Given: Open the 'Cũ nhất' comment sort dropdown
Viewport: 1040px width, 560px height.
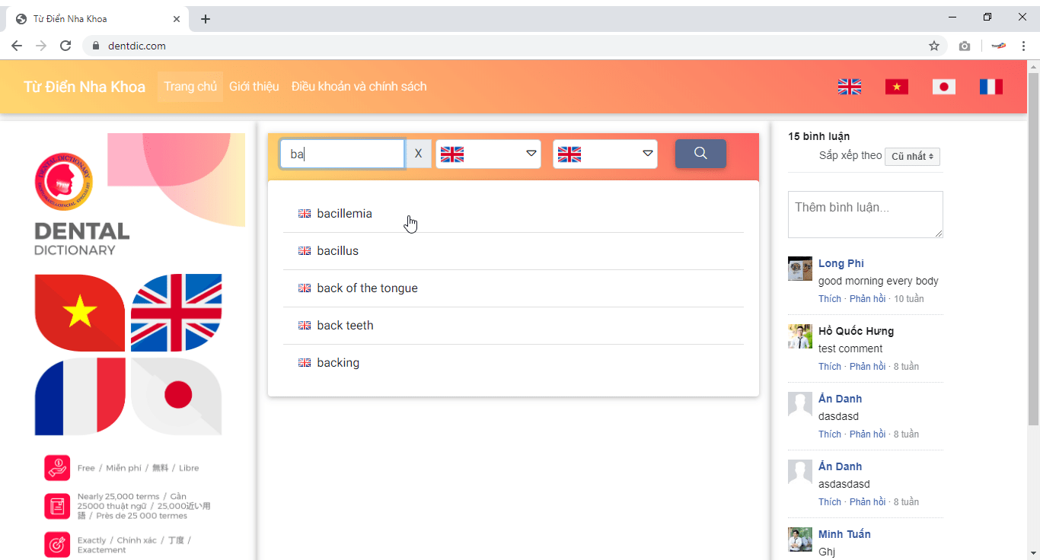Looking at the screenshot, I should pyautogui.click(x=913, y=157).
